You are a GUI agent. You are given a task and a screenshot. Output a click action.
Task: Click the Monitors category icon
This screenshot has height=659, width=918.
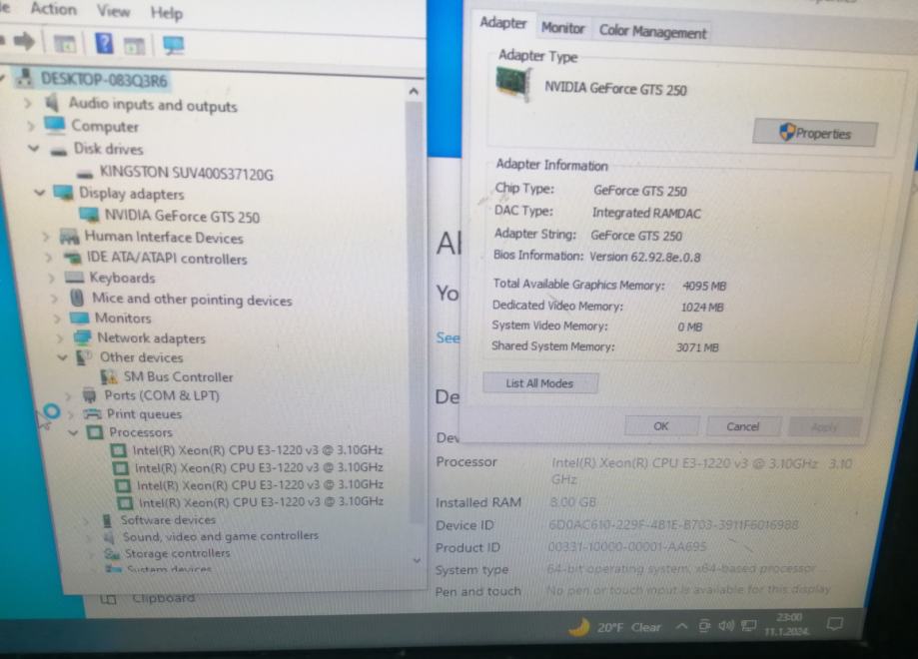point(79,318)
